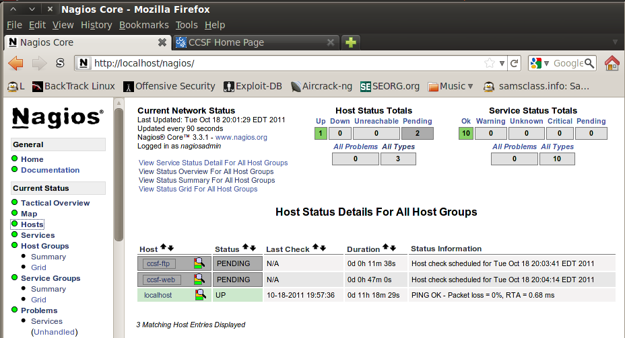Open the Help menu

(215, 25)
